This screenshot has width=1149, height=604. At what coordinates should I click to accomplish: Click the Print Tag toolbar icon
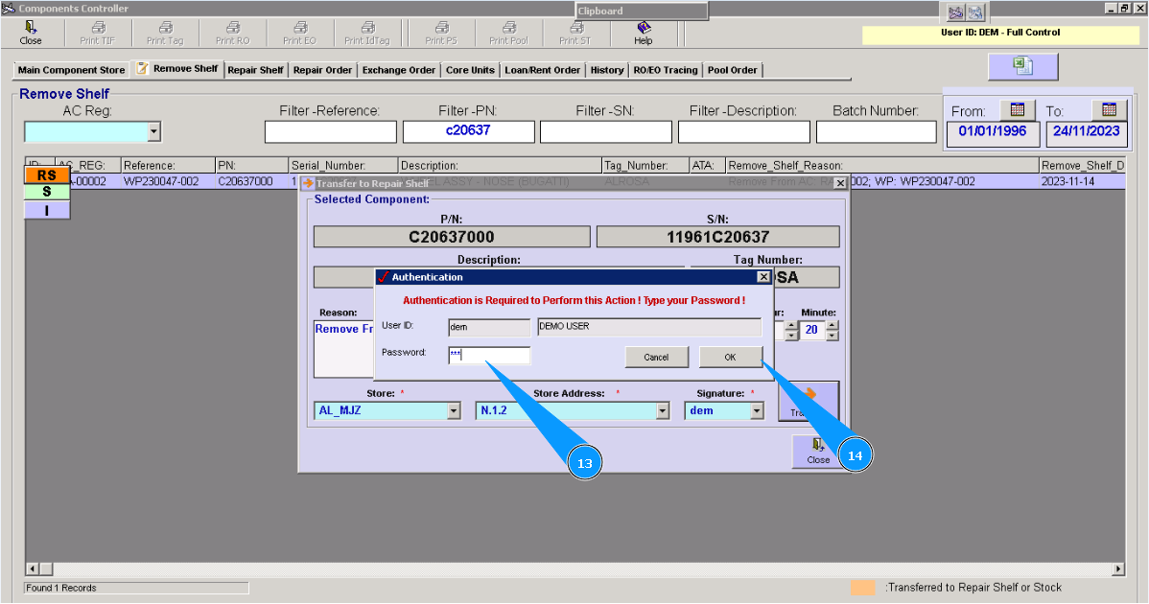[x=165, y=33]
